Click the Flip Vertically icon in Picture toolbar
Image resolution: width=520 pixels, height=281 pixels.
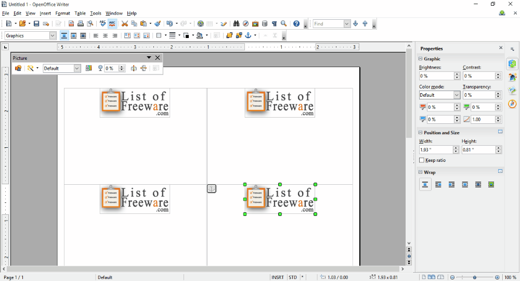144,68
